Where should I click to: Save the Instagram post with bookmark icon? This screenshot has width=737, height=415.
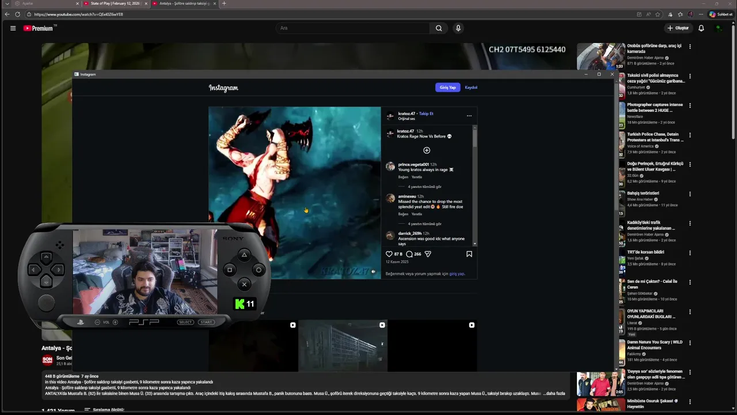[x=469, y=254]
